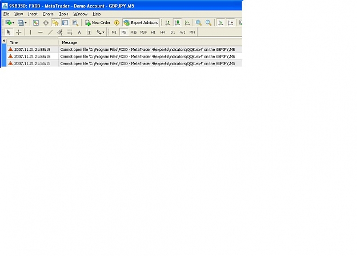This screenshot has width=357, height=256.
Task: Open the Tools menu
Action: click(x=63, y=14)
